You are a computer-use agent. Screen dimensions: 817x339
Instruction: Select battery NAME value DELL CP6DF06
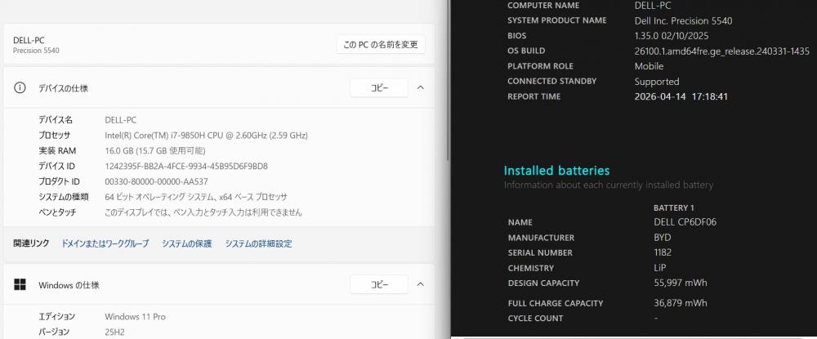685,222
